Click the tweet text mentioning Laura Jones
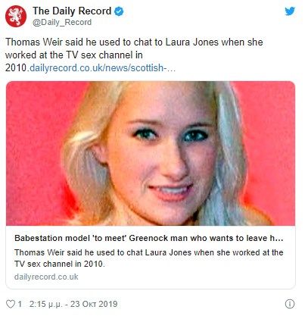This screenshot has width=305, height=316. (x=134, y=42)
